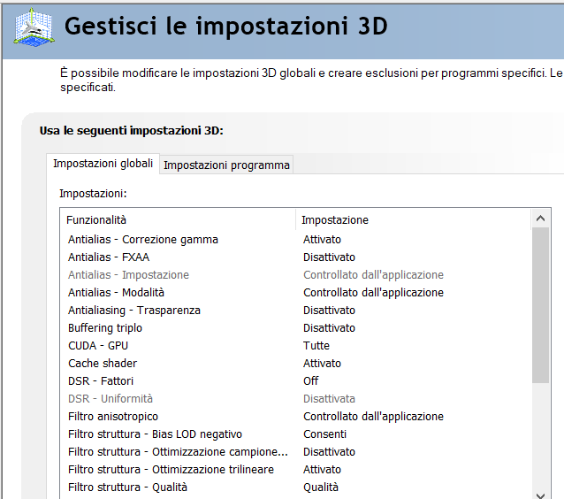
Task: Select the DSR - Fattori row
Action: point(295,380)
